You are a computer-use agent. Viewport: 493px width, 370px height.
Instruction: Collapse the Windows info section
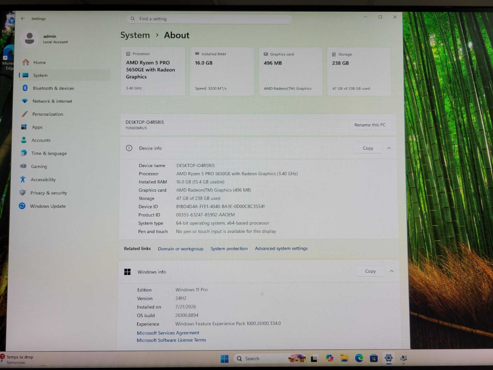pyautogui.click(x=392, y=271)
